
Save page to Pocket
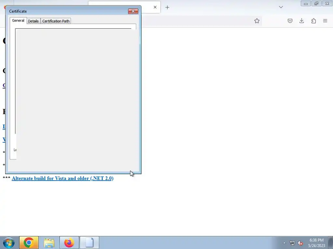click(290, 21)
